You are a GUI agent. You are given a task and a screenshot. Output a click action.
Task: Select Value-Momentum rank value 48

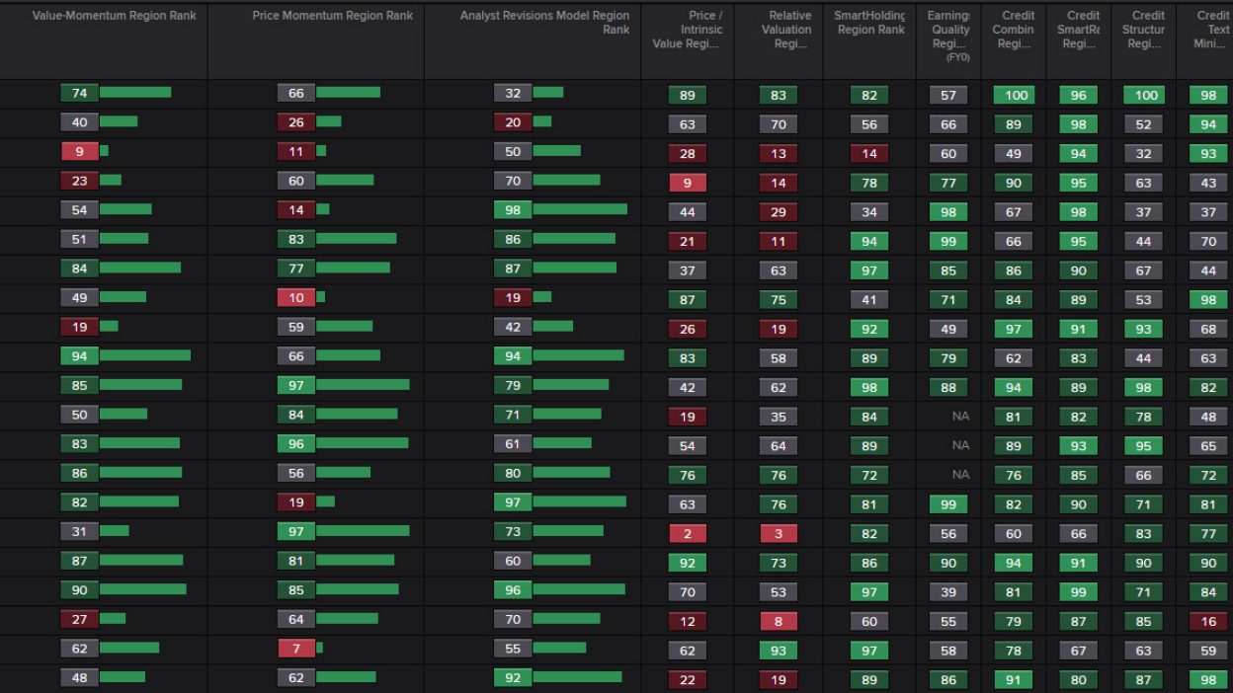point(79,678)
